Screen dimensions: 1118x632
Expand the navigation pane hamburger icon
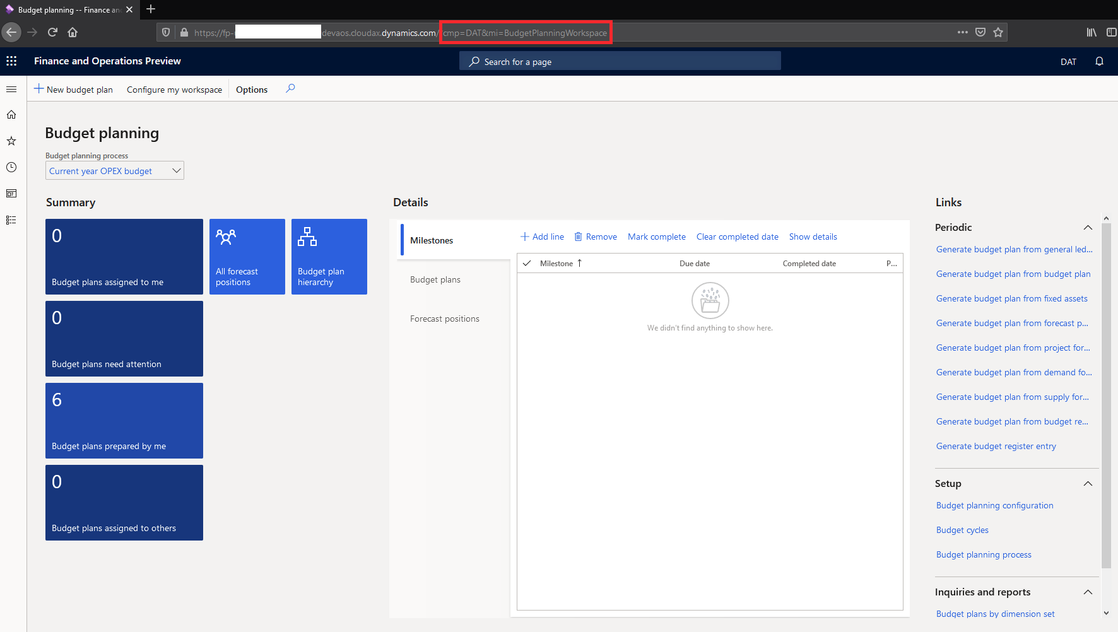(11, 90)
